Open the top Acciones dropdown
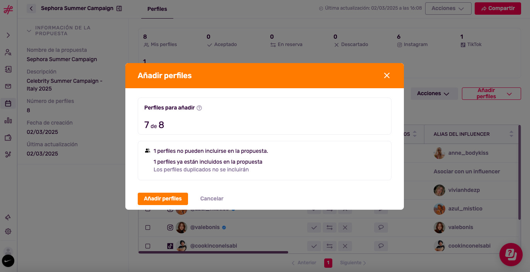Viewport: 530px width, 272px height. pos(448,9)
